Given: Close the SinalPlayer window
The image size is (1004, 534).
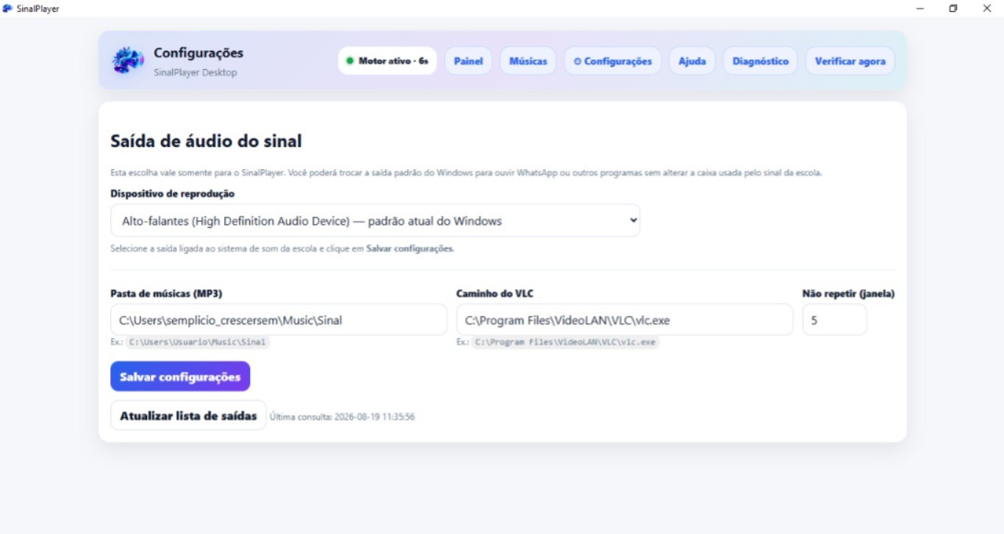Looking at the screenshot, I should pyautogui.click(x=987, y=8).
